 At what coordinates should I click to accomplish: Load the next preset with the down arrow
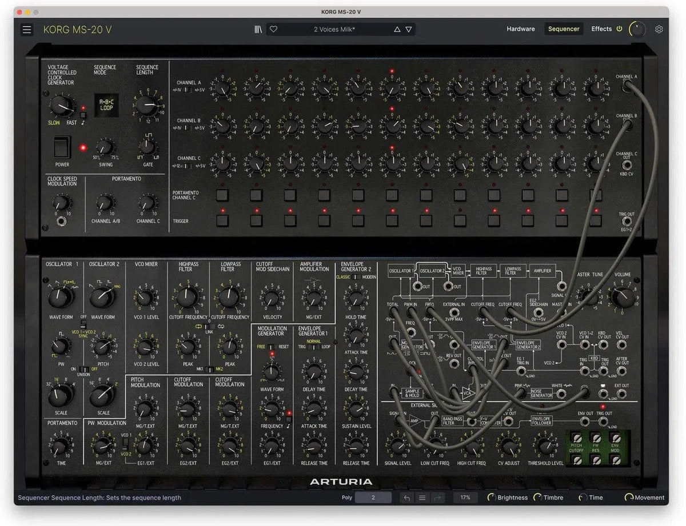coord(408,29)
